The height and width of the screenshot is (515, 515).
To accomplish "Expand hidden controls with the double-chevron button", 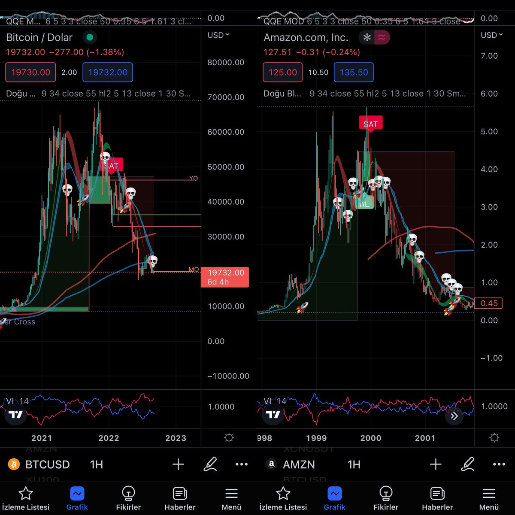I will click(x=454, y=416).
